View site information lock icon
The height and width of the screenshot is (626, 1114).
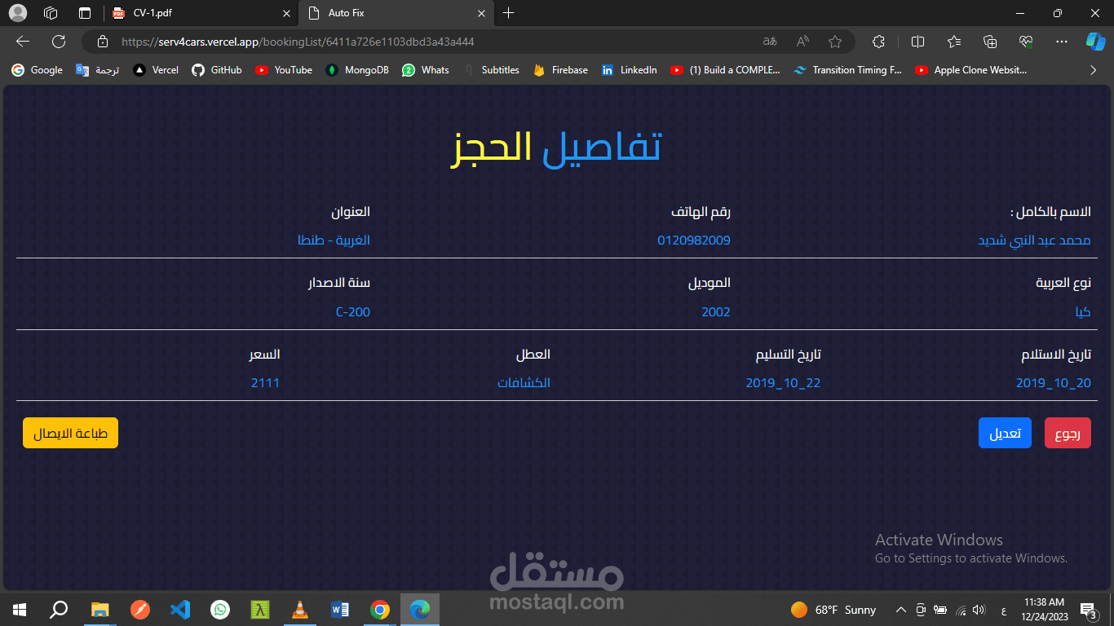click(x=103, y=42)
